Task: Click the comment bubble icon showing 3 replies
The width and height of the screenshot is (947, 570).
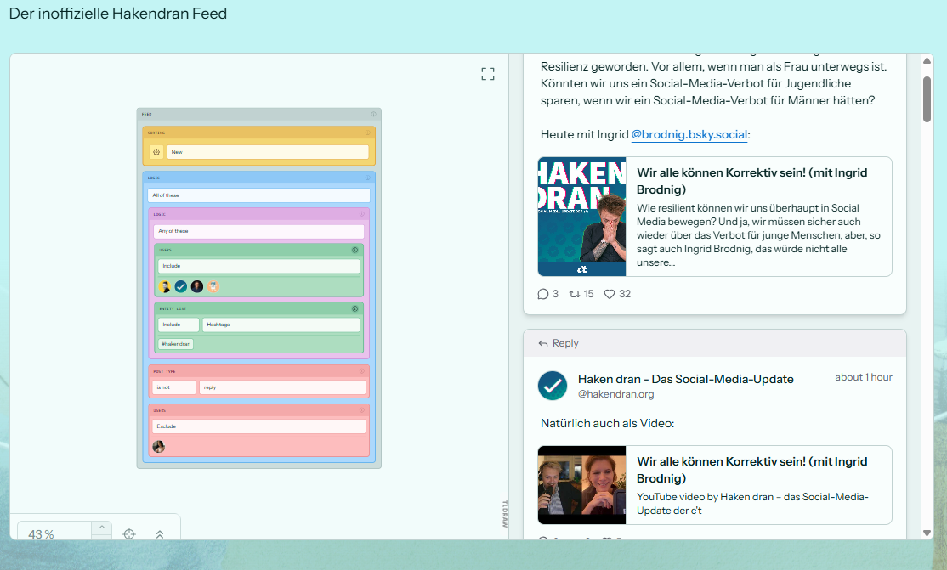Action: coord(543,294)
